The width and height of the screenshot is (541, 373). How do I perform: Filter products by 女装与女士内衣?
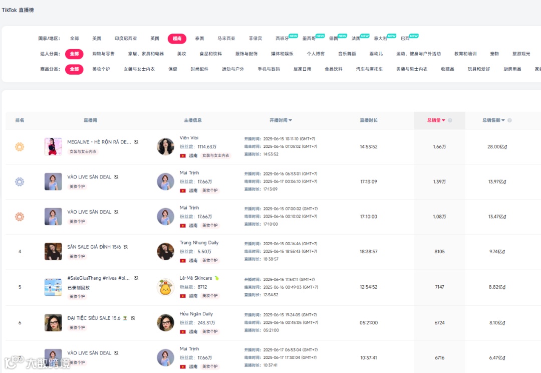click(139, 69)
